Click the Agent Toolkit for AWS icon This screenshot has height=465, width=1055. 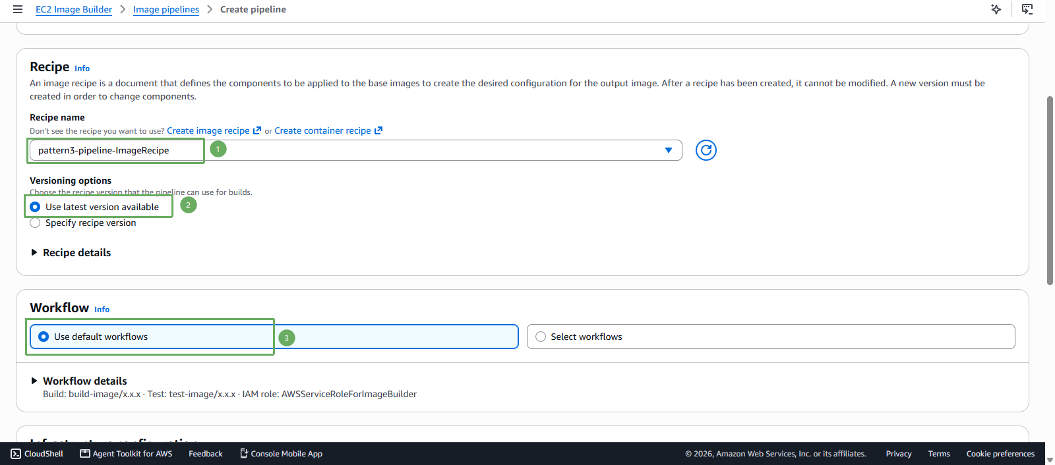pyautogui.click(x=85, y=454)
